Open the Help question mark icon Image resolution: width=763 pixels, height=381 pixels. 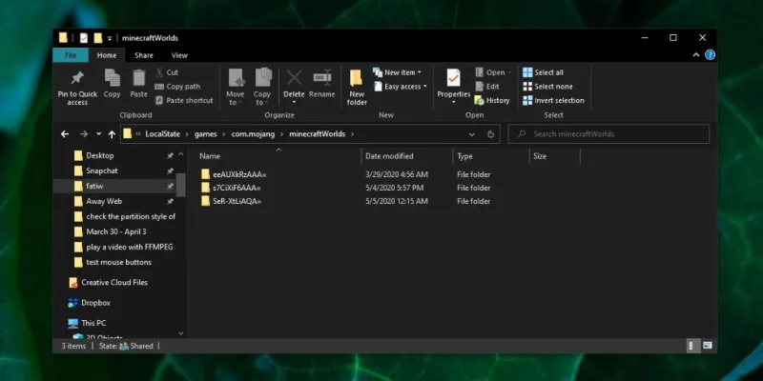pyautogui.click(x=710, y=55)
